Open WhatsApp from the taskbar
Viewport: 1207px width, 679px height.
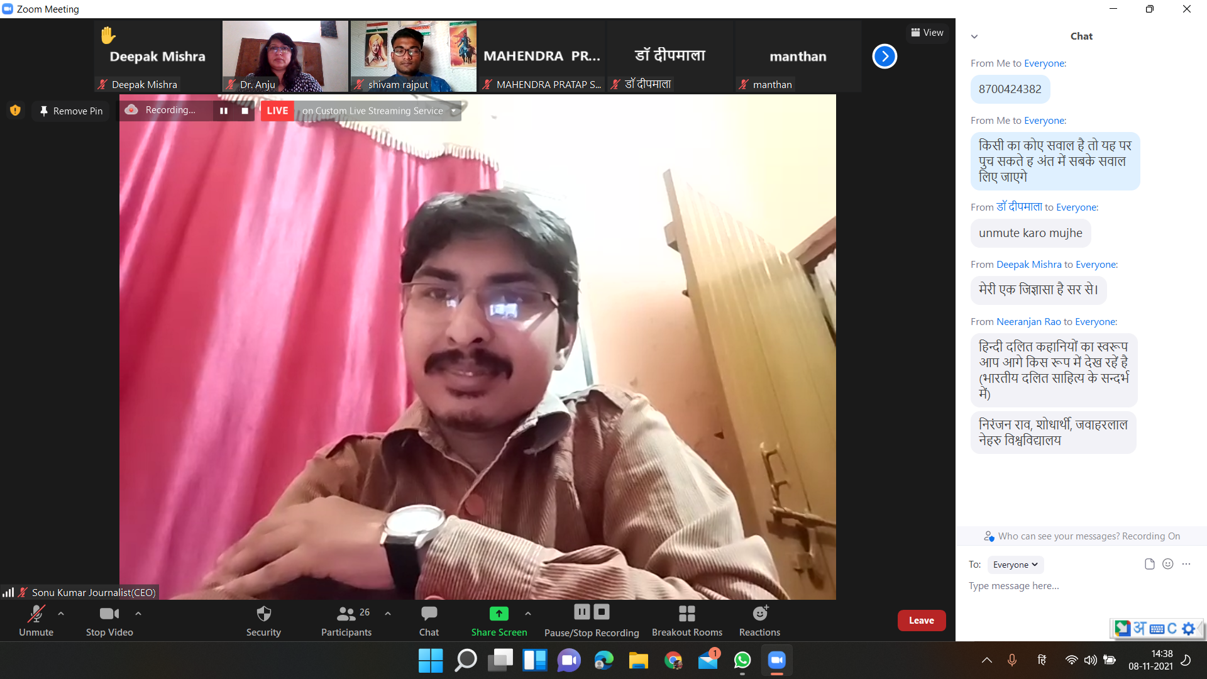[742, 660]
